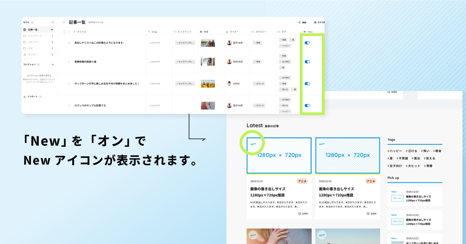Collapse the sidebar with double-chevron icon

(64, 22)
